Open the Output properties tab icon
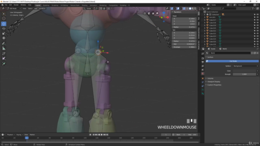The width and height of the screenshot is (260, 146). coord(203,62)
